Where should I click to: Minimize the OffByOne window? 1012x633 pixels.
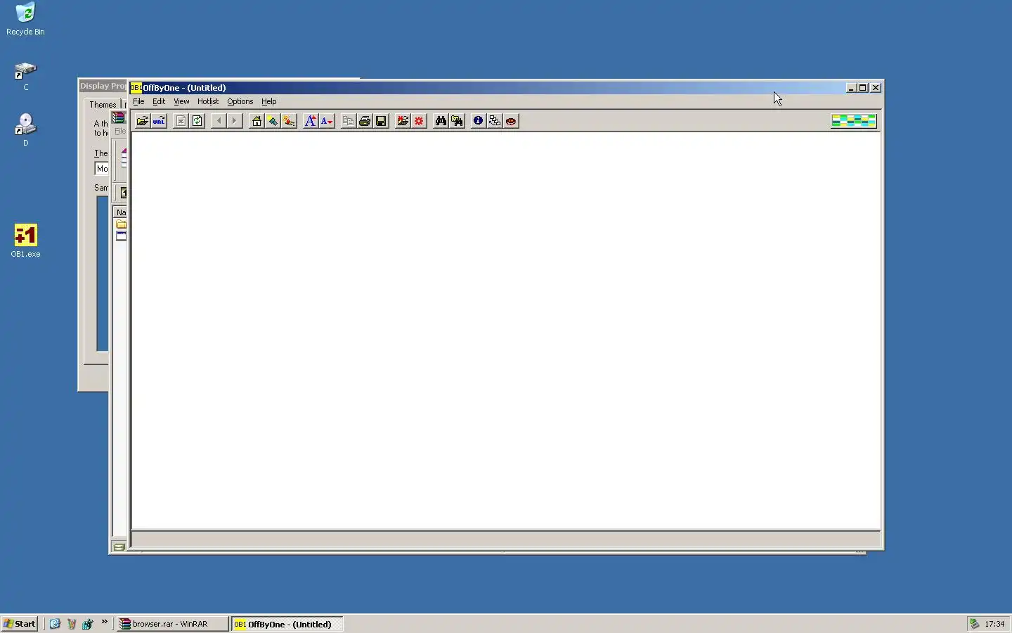(851, 88)
